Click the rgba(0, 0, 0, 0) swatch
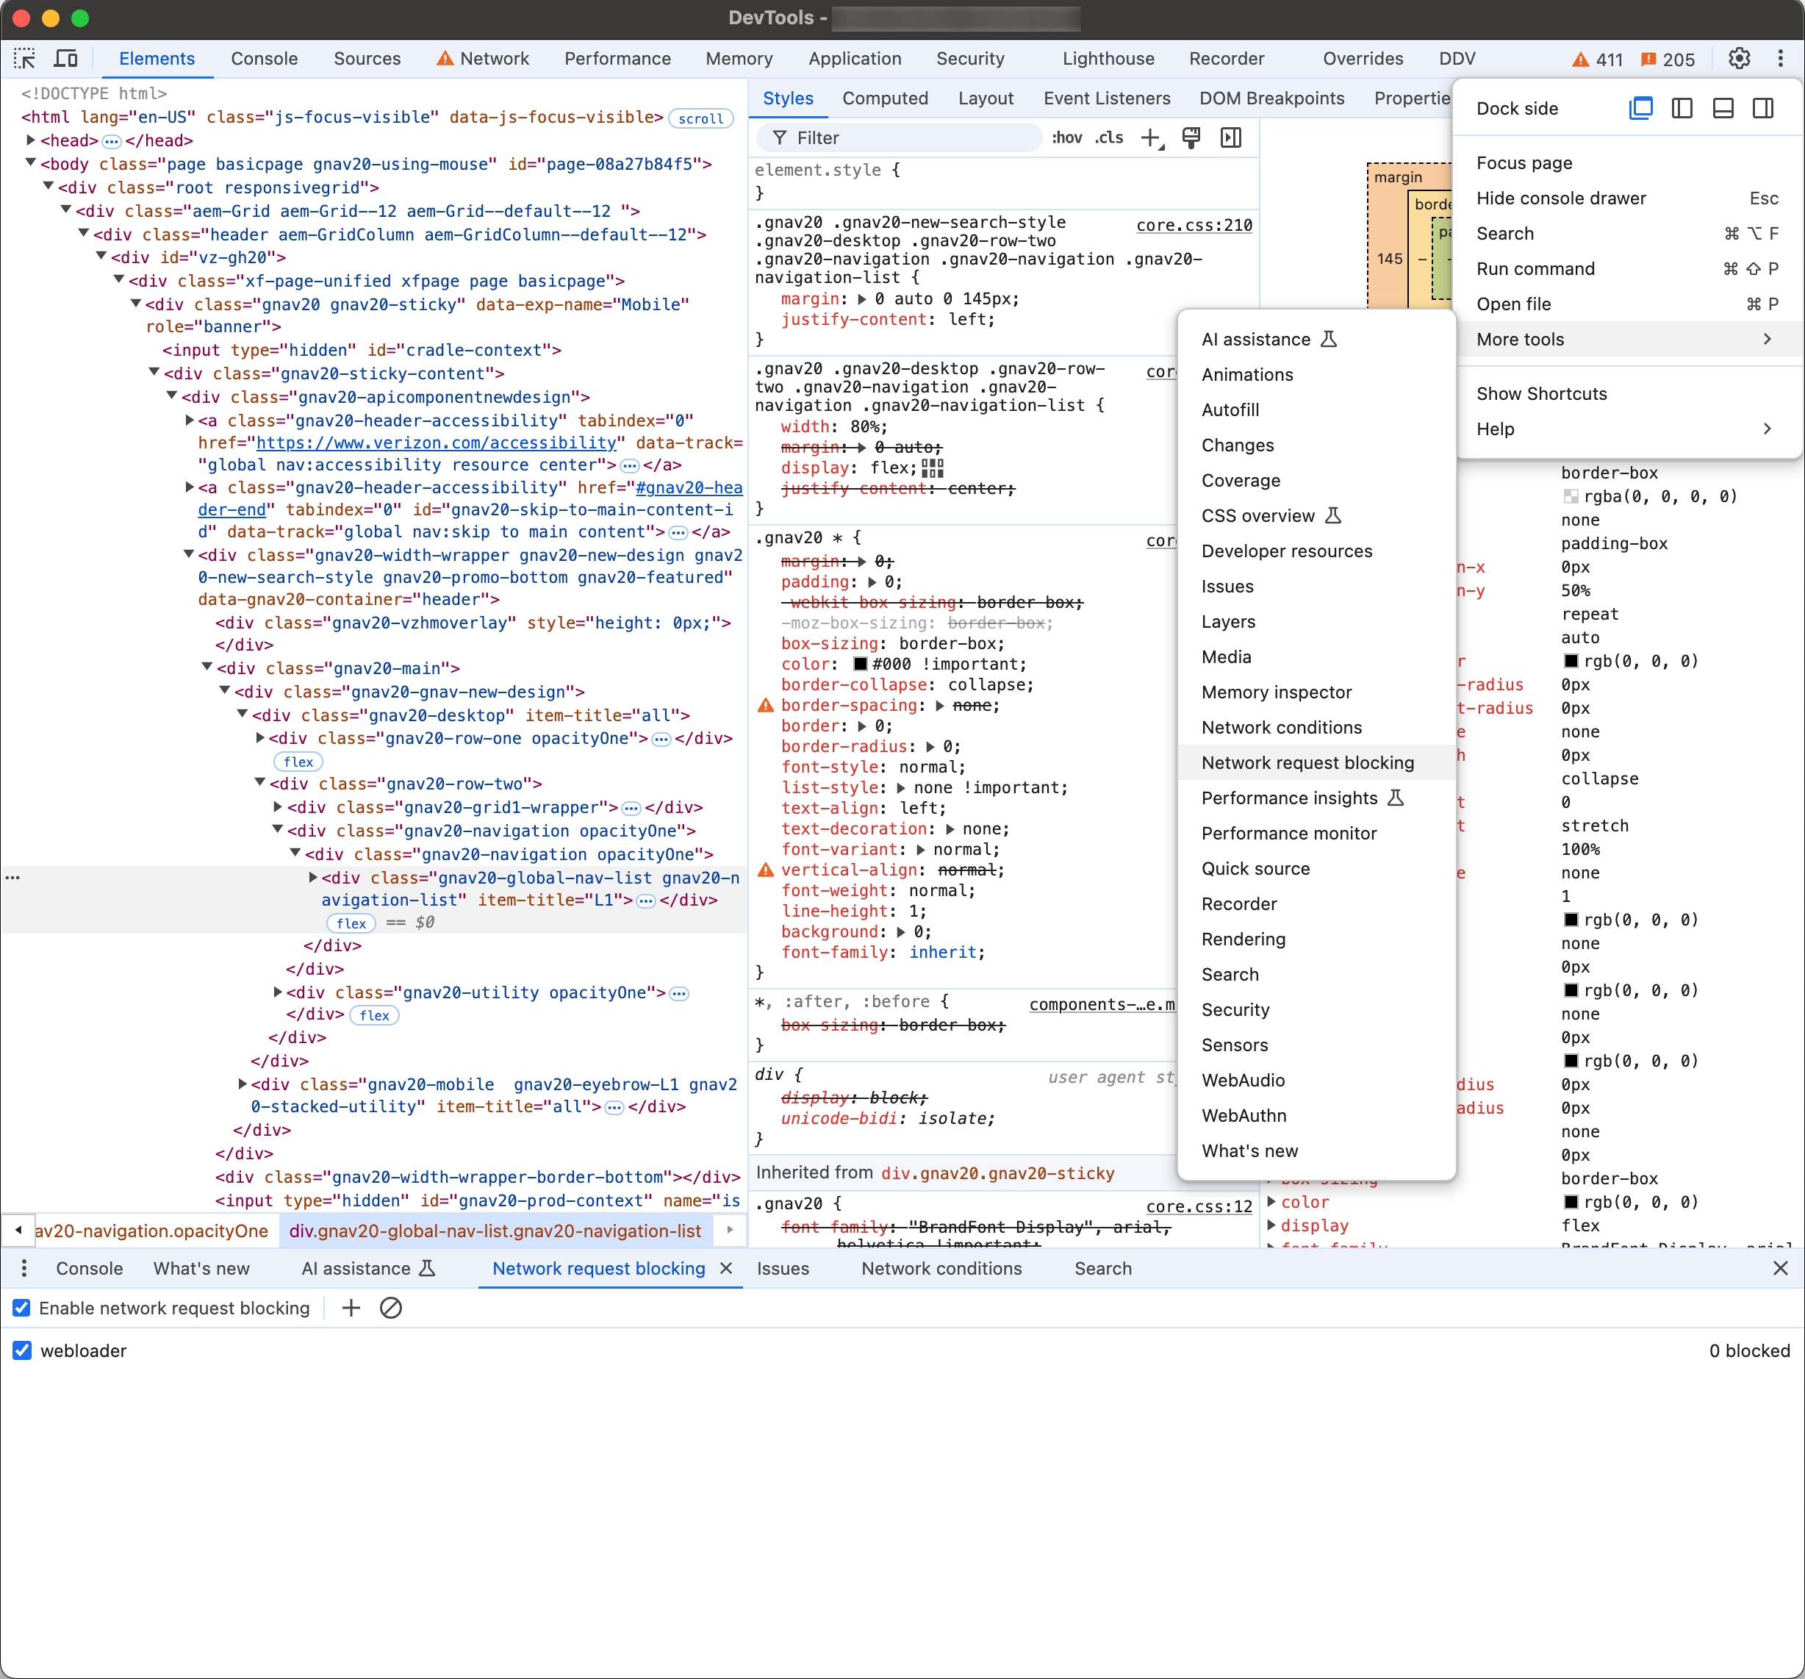This screenshot has height=1679, width=1805. pos(1571,497)
